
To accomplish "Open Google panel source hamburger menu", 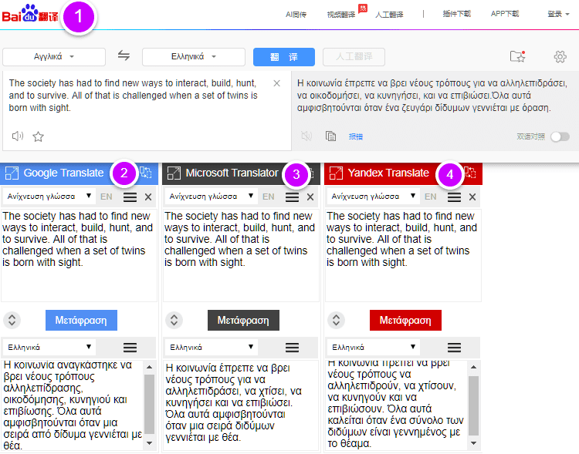I will [130, 197].
